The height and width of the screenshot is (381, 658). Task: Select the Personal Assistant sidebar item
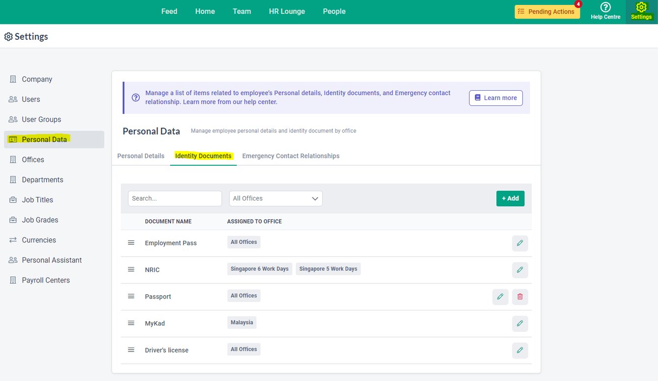52,260
